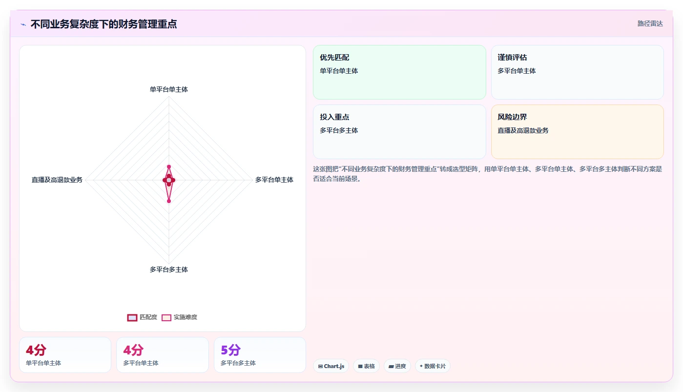This screenshot has width=683, height=392.
Task: Click 多平台多主体 caption under 5分 score
Action: click(238, 363)
